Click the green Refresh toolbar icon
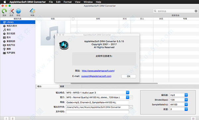The width and height of the screenshot is (199, 120). tap(4, 11)
